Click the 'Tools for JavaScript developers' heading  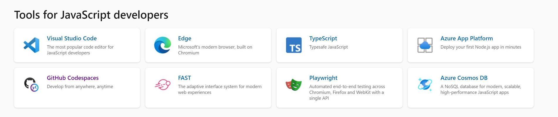(91, 15)
